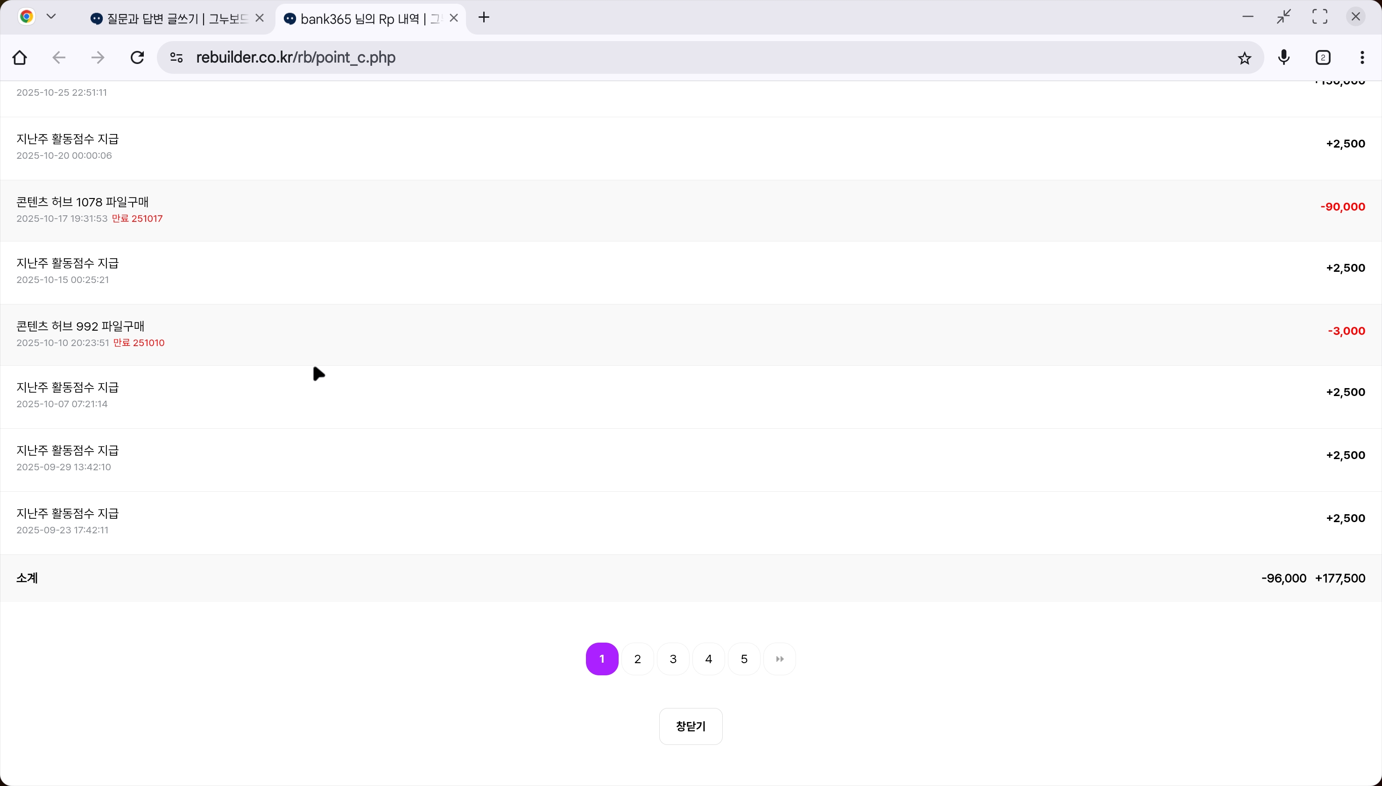The image size is (1382, 786).
Task: Close the bank365 Rp 내역 tab
Action: click(454, 18)
